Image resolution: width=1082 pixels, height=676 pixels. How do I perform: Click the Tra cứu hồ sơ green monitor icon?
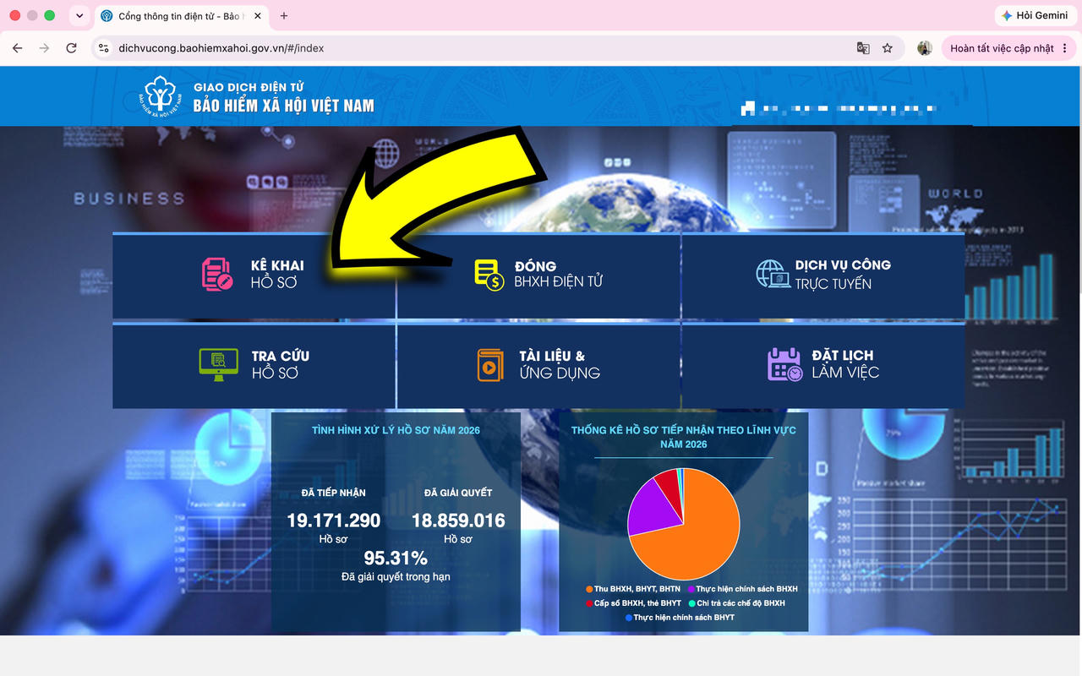pyautogui.click(x=218, y=364)
